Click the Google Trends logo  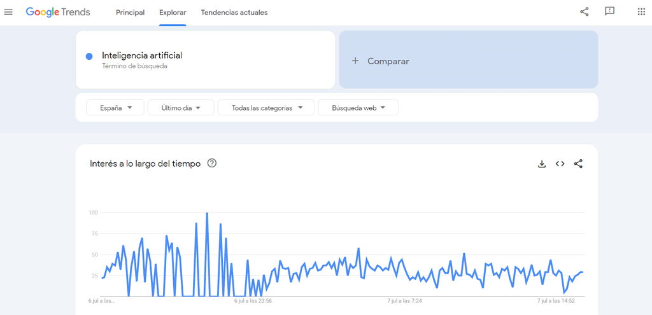point(58,12)
